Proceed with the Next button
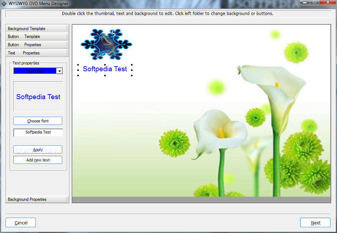This screenshot has height=233, width=337. [x=315, y=223]
